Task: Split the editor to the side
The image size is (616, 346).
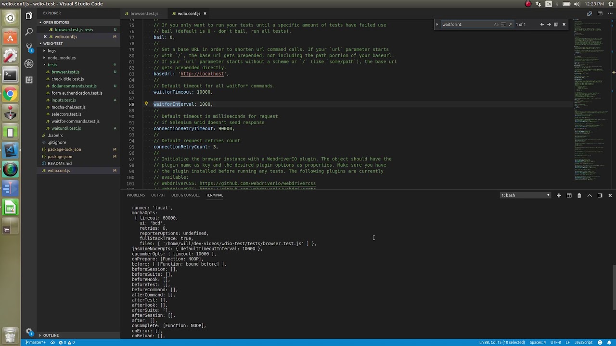Action: click(x=600, y=13)
